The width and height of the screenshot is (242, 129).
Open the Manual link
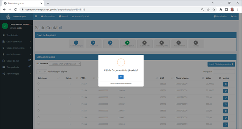coord(63,16)
